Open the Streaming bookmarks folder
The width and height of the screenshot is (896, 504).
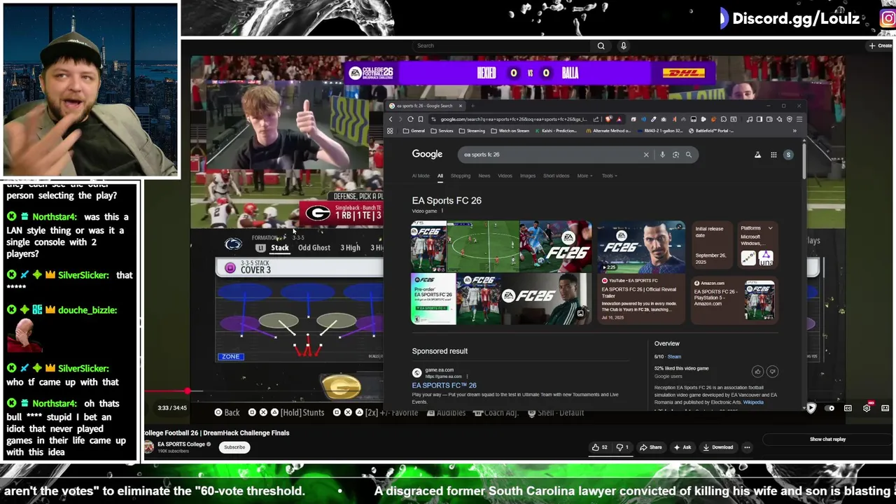tap(471, 131)
